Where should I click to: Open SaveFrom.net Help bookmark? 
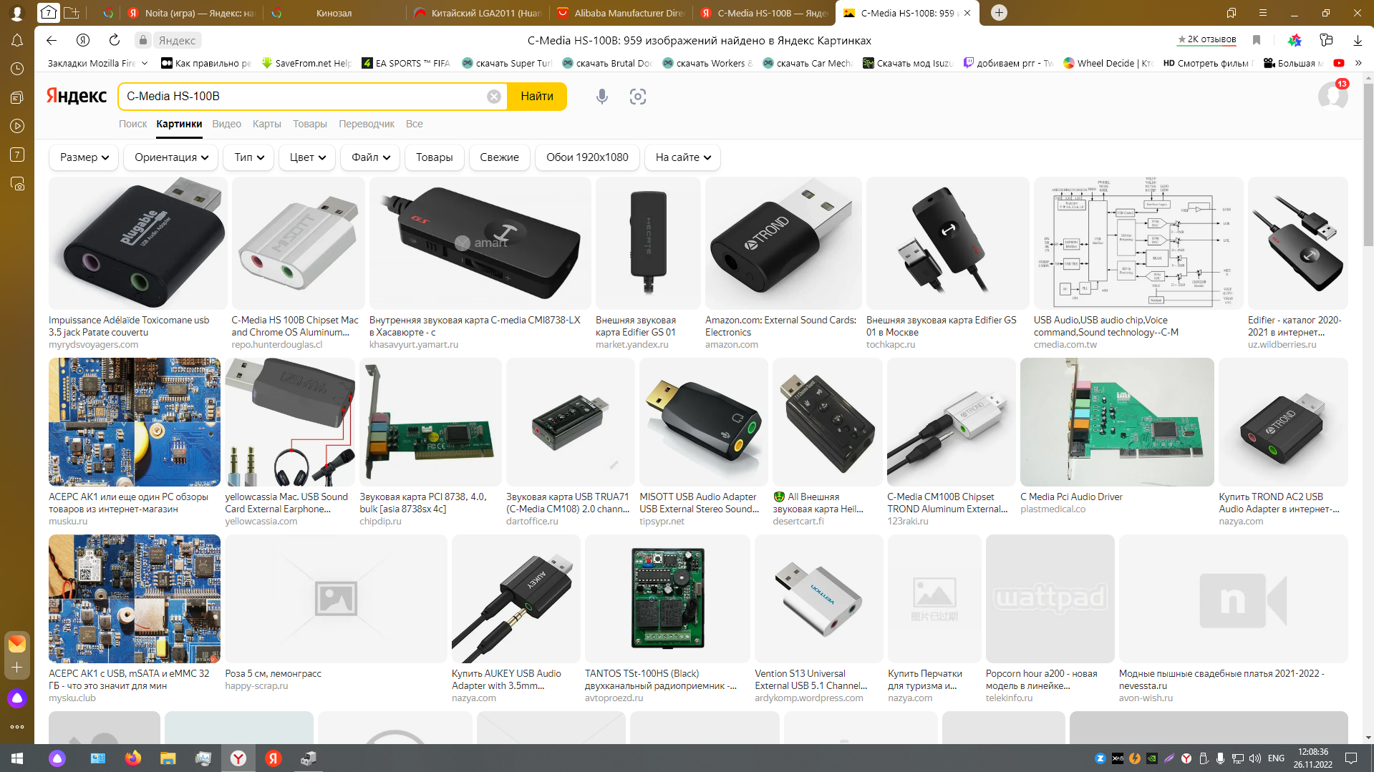click(306, 63)
